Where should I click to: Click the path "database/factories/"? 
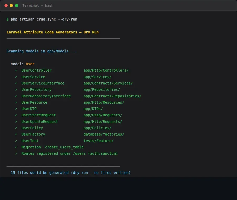(x=104, y=134)
